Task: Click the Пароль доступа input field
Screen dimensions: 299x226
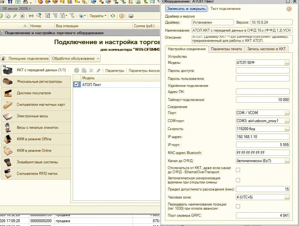Action: pos(262,71)
